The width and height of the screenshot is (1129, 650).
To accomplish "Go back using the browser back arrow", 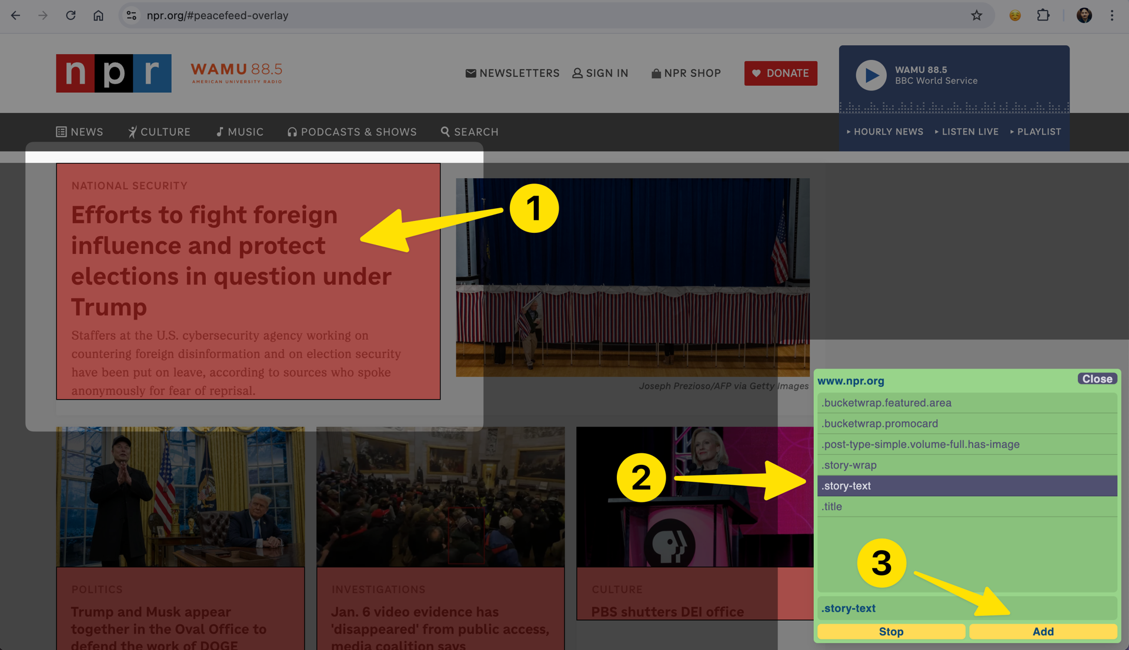I will [15, 15].
